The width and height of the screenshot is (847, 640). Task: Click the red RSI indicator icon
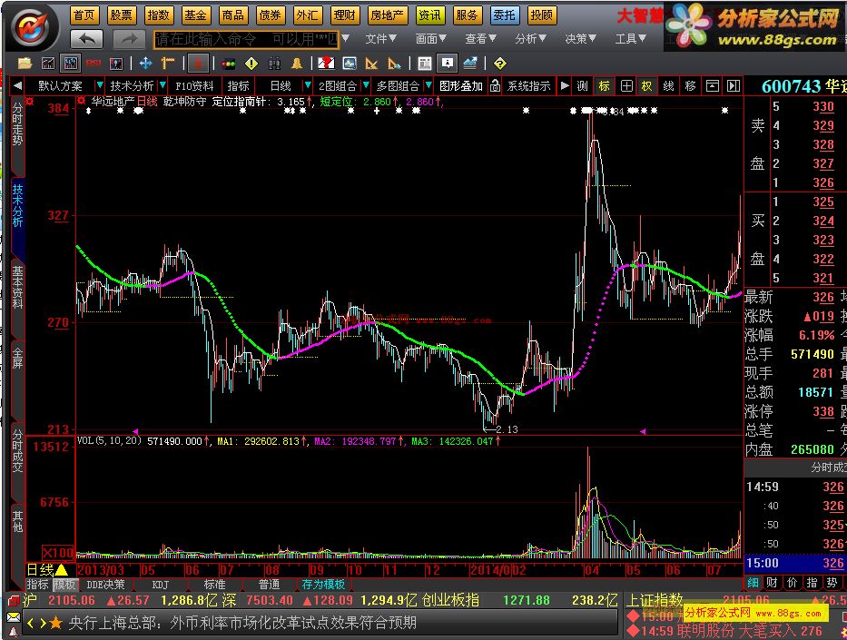[94, 64]
